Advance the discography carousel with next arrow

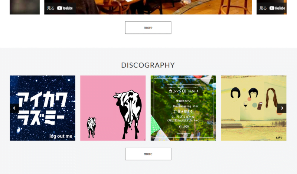pos(282,108)
